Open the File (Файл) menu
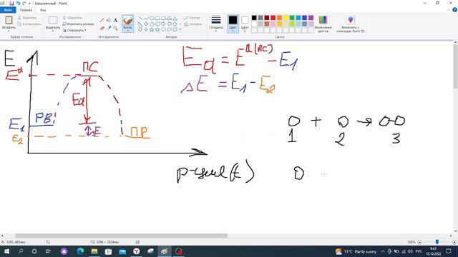This screenshot has height=257, width=458. click(8, 10)
